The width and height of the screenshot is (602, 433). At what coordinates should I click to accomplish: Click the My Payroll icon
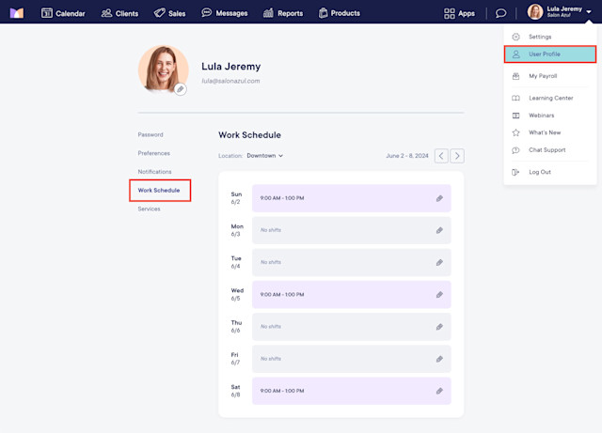[515, 76]
